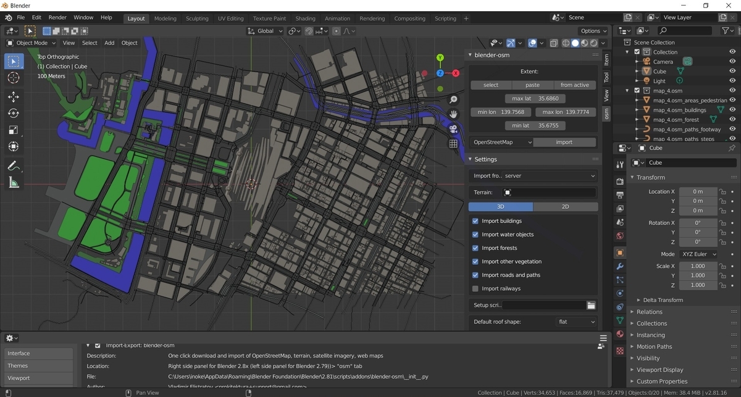Enable Import railways checkbox
This screenshot has height=397, width=741.
[x=475, y=289]
